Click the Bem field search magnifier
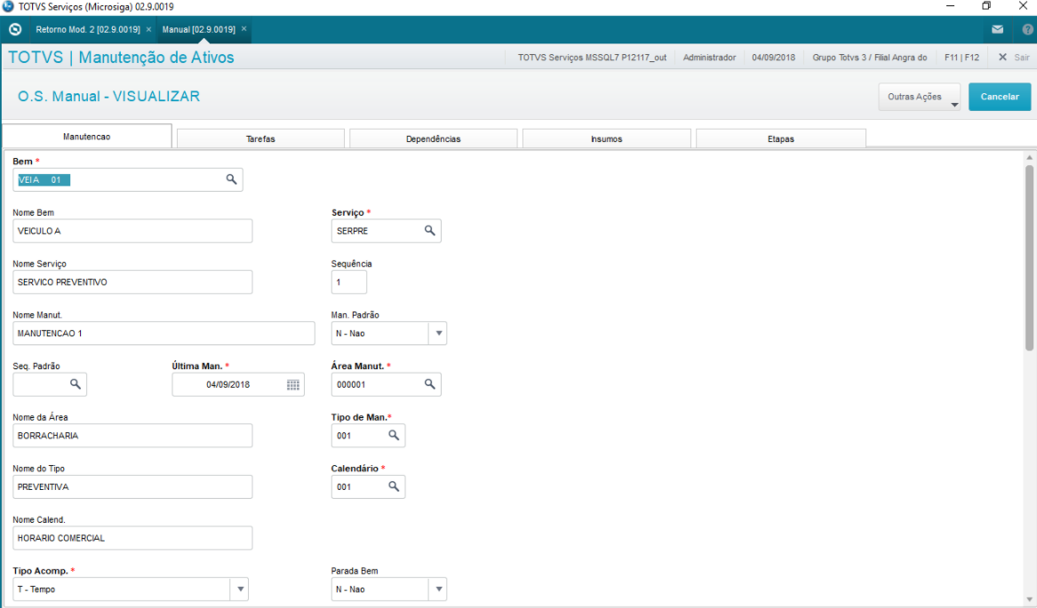Viewport: 1037px width, 608px height. point(231,179)
